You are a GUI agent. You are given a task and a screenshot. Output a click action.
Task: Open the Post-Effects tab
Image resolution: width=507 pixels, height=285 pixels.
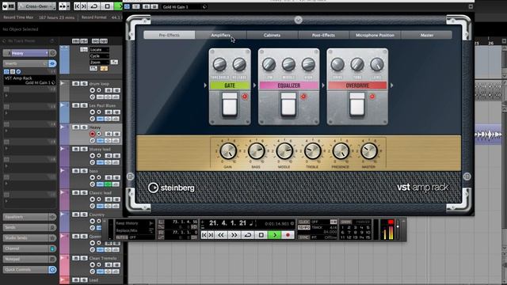(323, 35)
